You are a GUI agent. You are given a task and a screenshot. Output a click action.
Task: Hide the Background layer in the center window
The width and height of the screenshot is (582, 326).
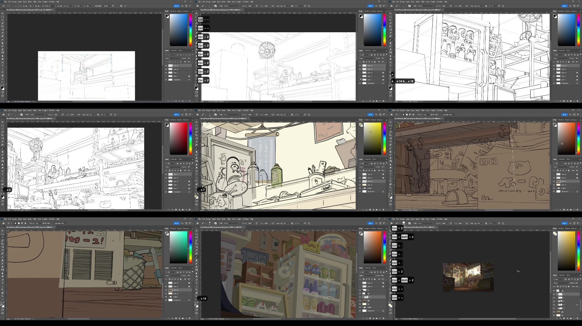360,192
